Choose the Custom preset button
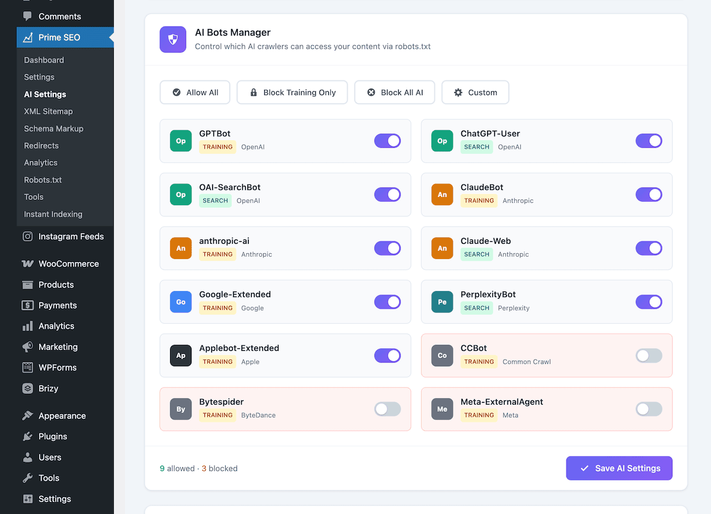711x514 pixels. 475,92
